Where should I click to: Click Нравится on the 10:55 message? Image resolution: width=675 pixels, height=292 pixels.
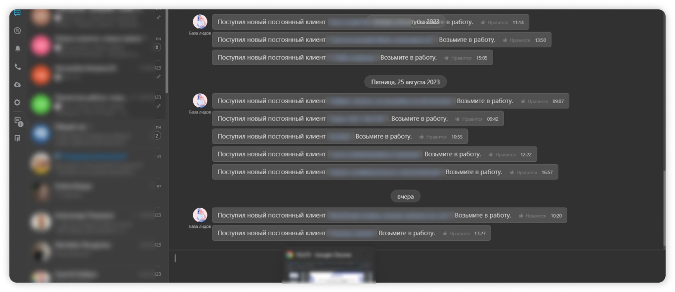click(432, 137)
